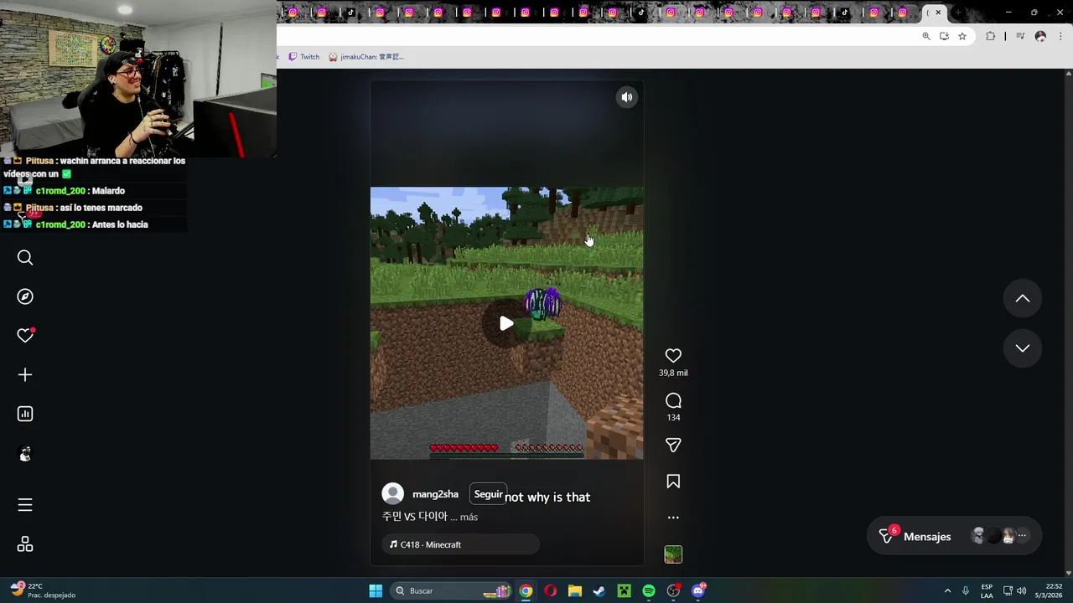
Task: Share the reel via paper-plane icon
Action: 673,446
